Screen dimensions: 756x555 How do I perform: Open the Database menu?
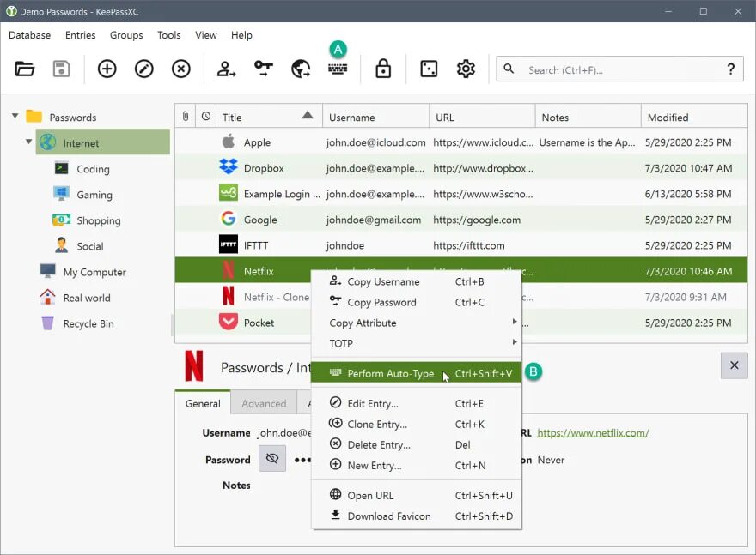pyautogui.click(x=29, y=35)
